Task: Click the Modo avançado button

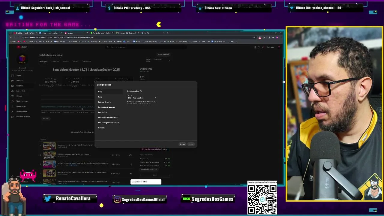Action: click(163, 55)
